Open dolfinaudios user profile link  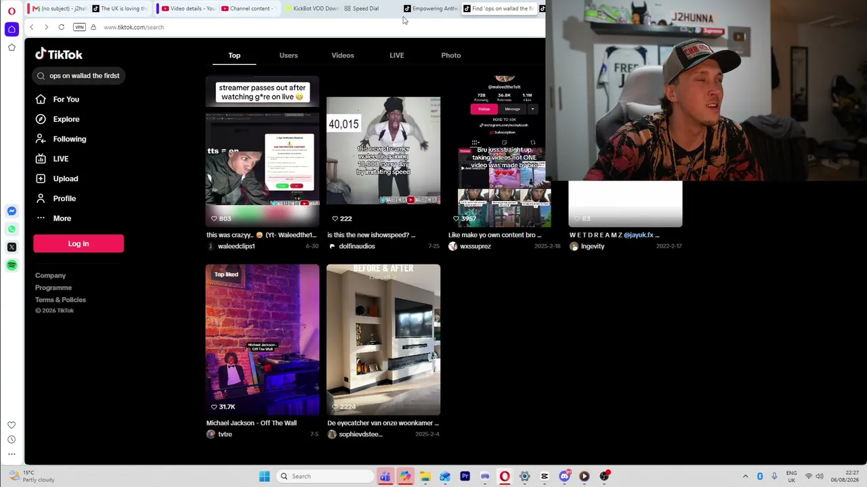click(x=357, y=246)
